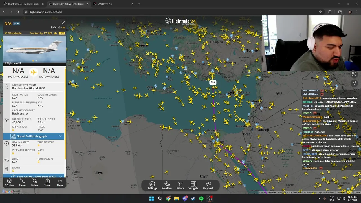
Task: Switch to the Home / X tab
Action: (113, 4)
